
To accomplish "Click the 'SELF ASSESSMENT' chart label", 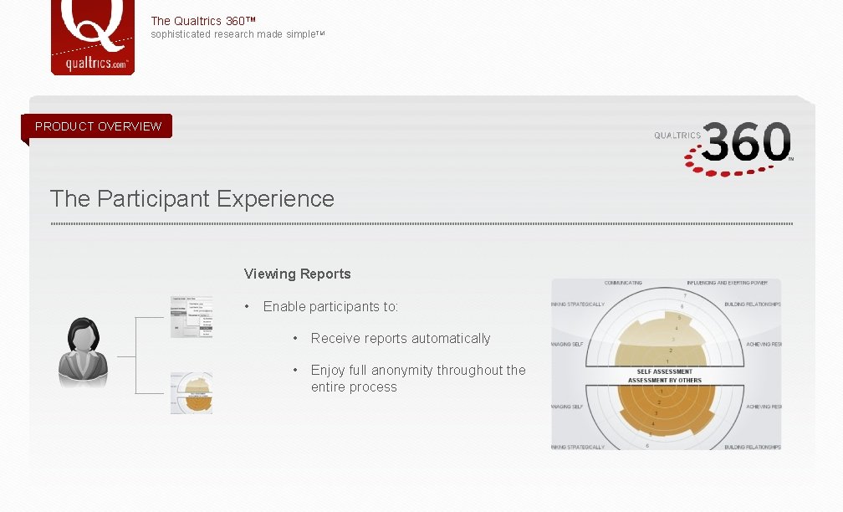I will pos(665,371).
